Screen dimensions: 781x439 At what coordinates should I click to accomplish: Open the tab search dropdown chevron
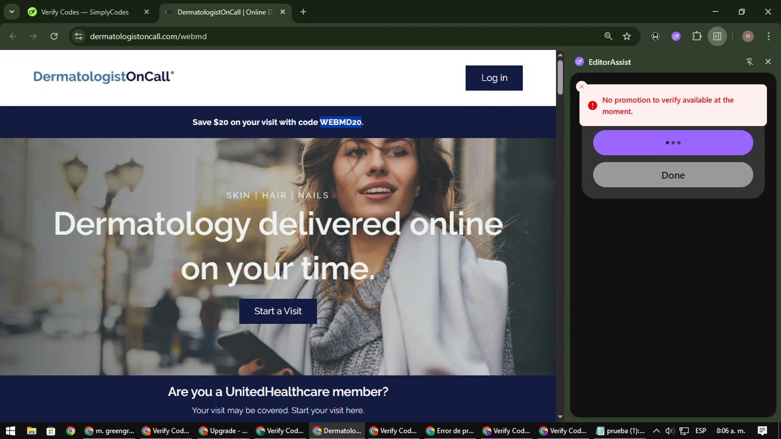11,11
